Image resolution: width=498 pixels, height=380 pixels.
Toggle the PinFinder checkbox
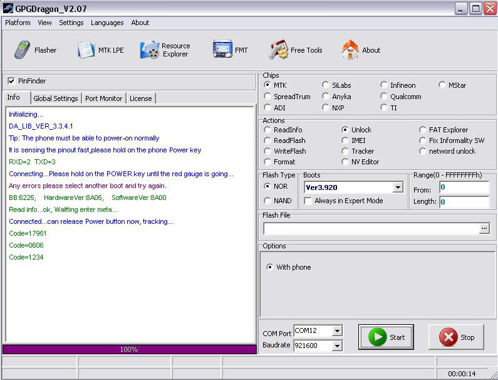click(11, 81)
